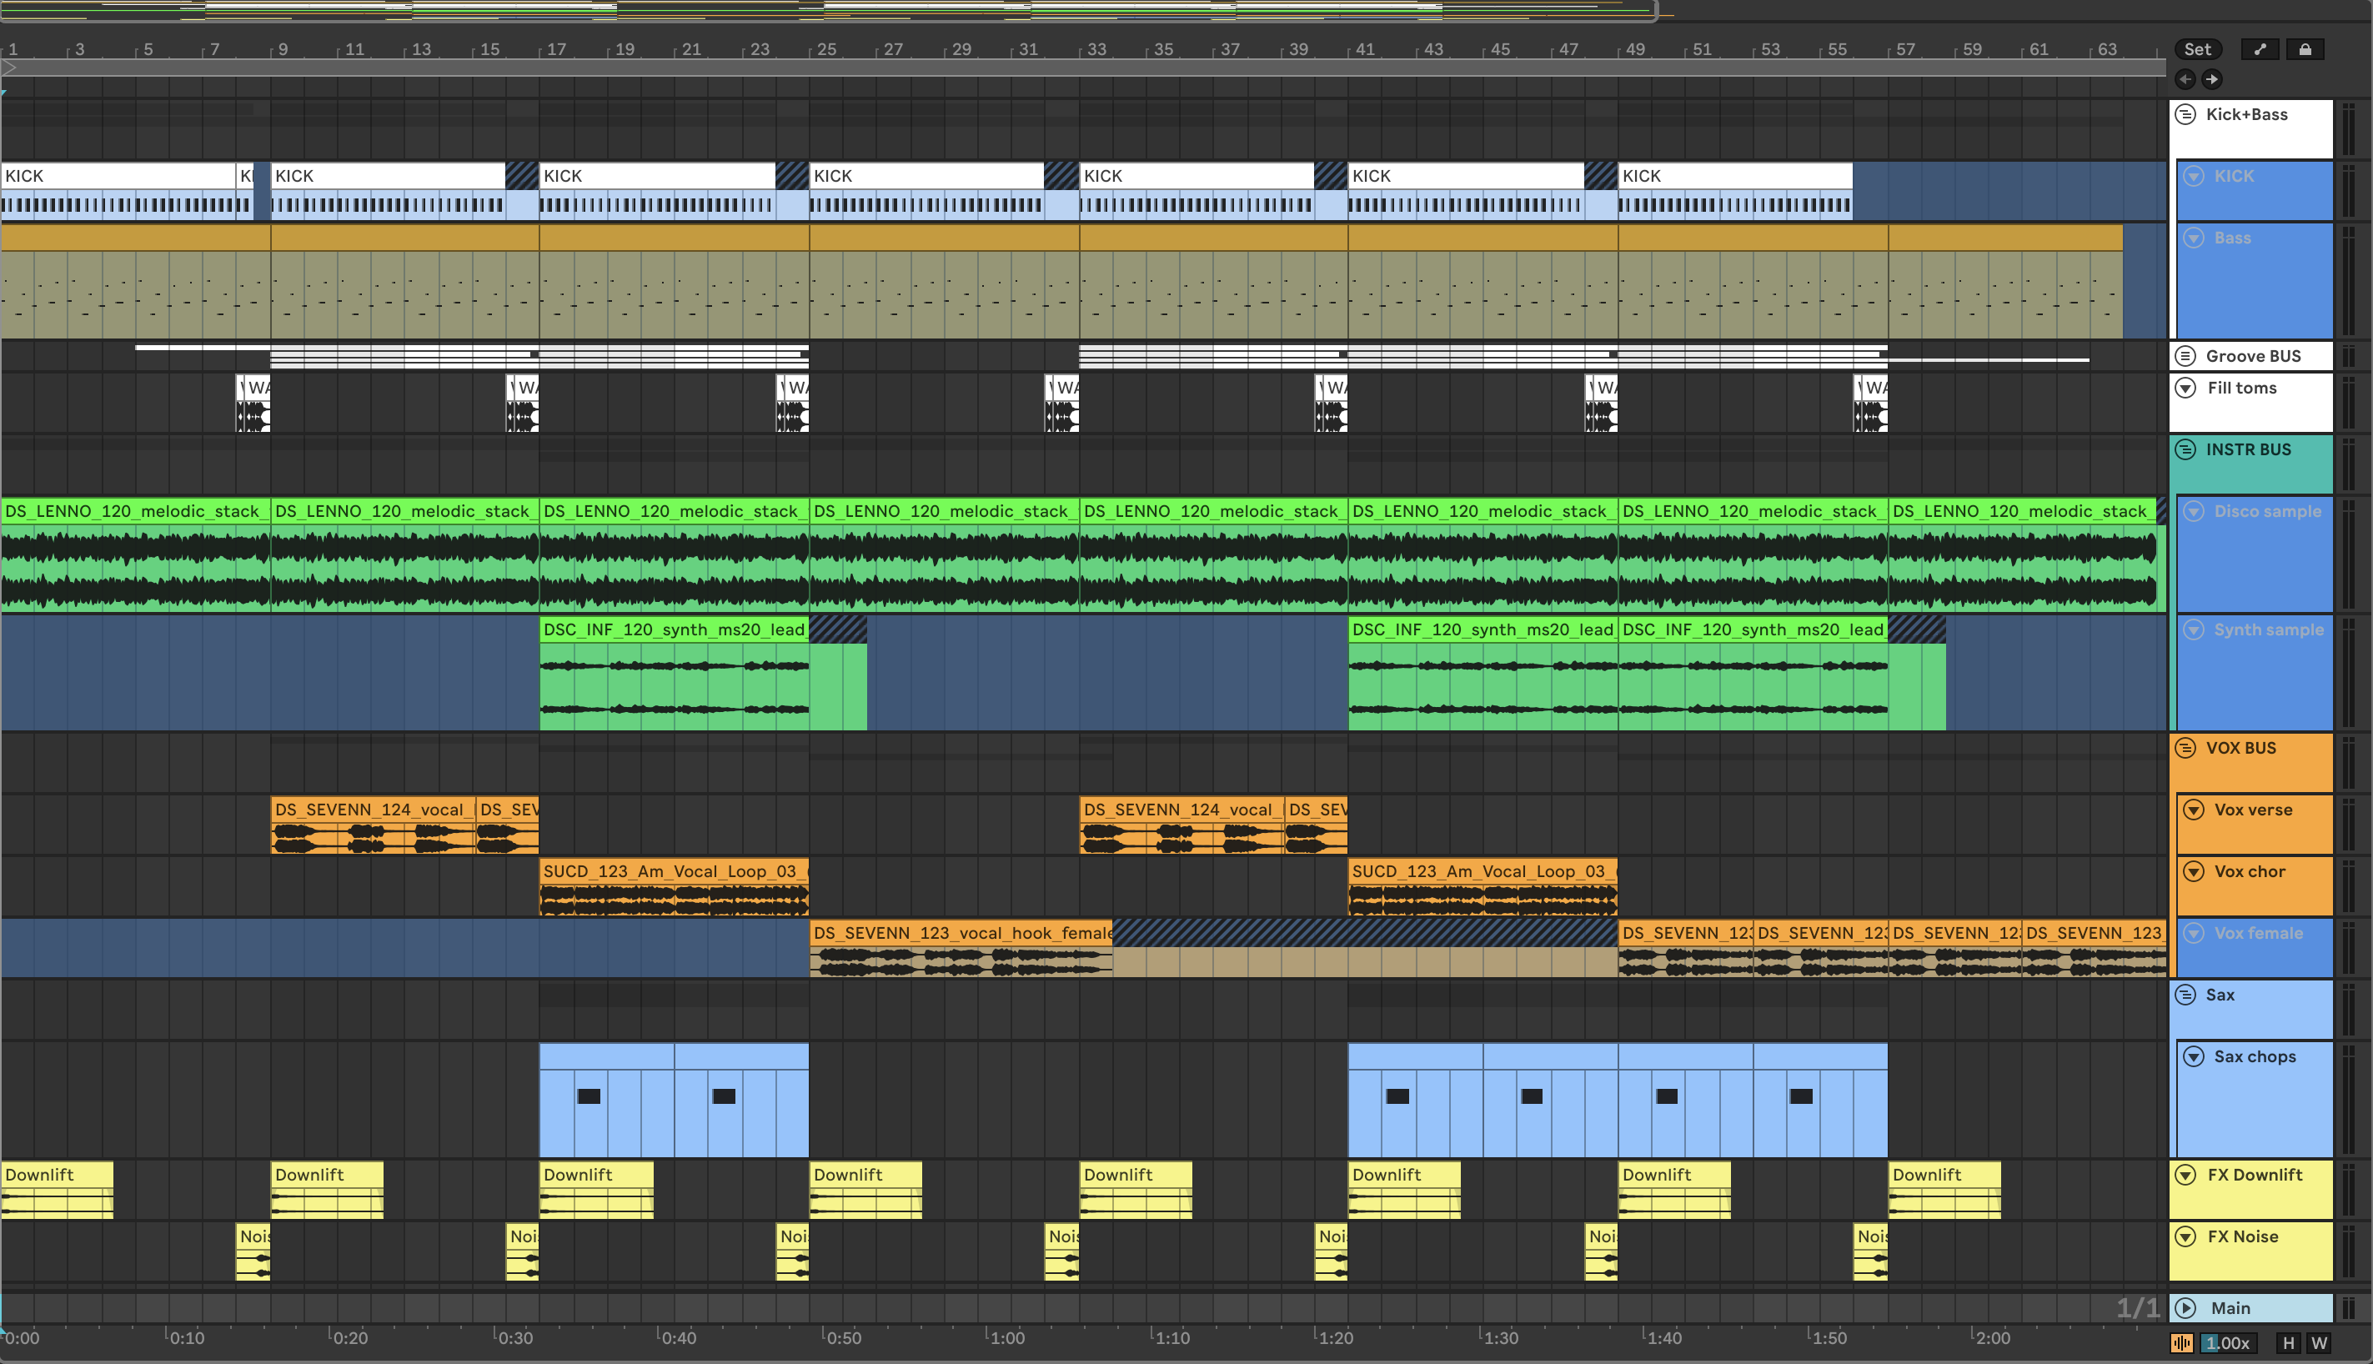Viewport: 2373px width, 1364px height.
Task: Select the Kick+Bass track name
Action: [2246, 114]
